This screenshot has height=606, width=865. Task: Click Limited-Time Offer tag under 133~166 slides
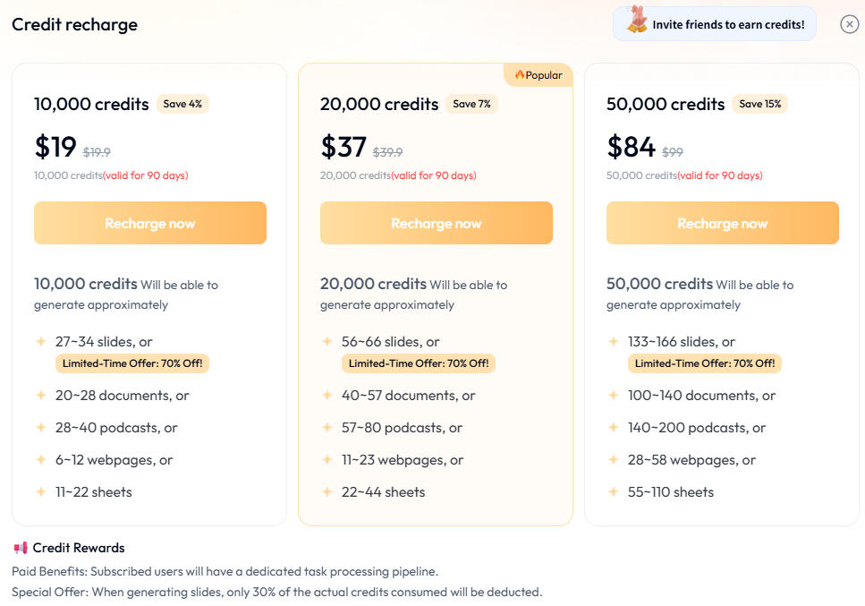click(705, 363)
